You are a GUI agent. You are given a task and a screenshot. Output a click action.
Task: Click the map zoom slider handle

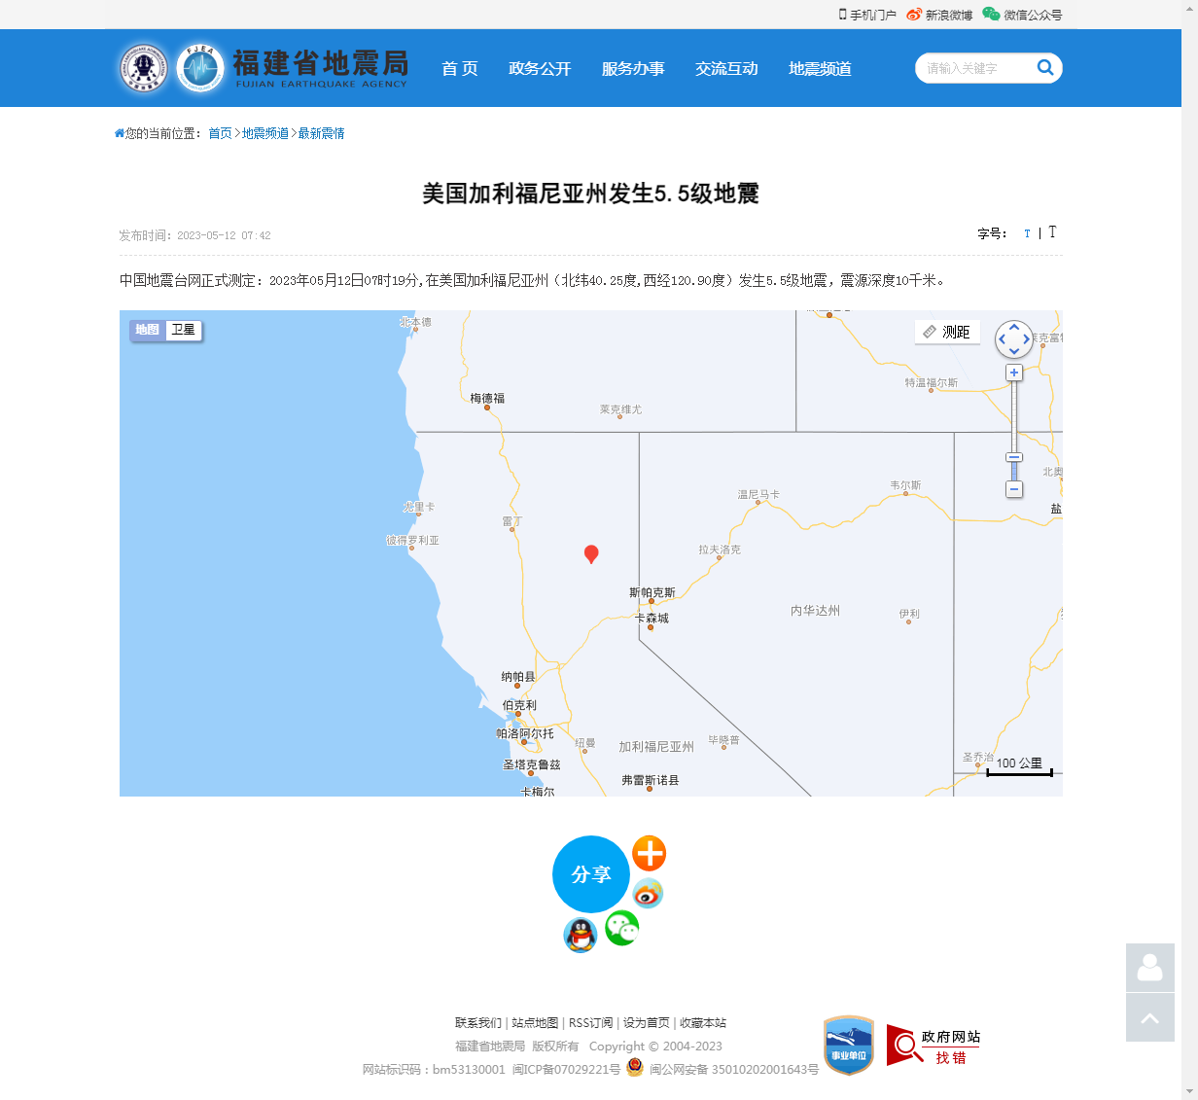(x=1014, y=457)
